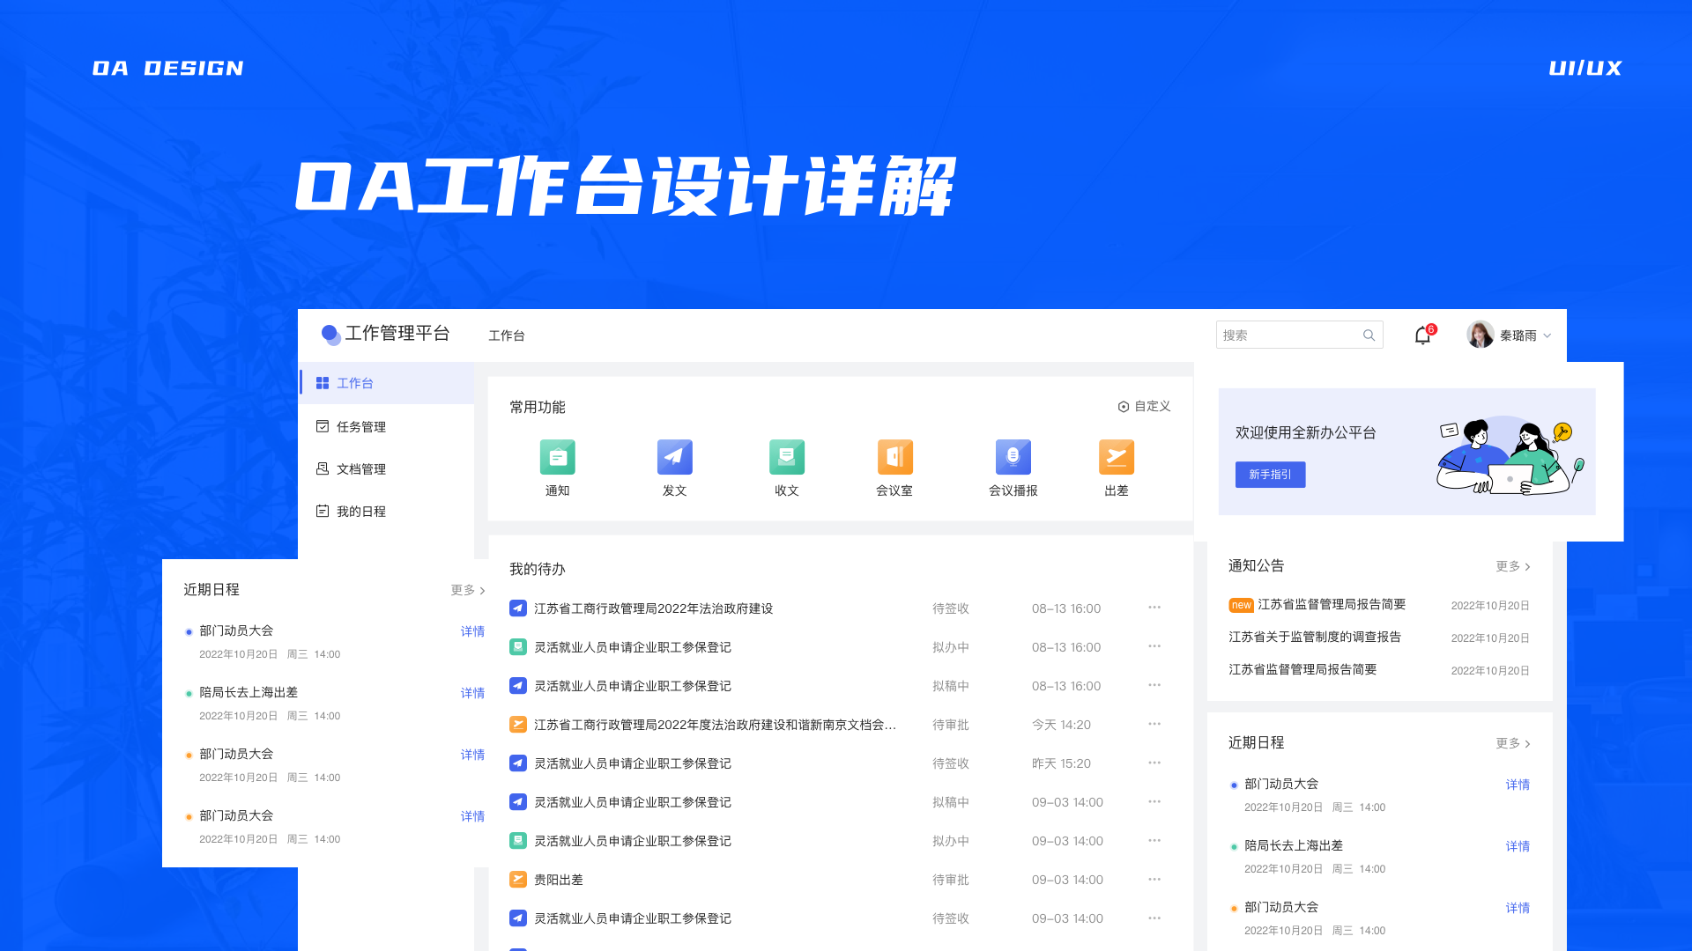Expand 更多 in the 通知公告 panel

coord(1512,566)
